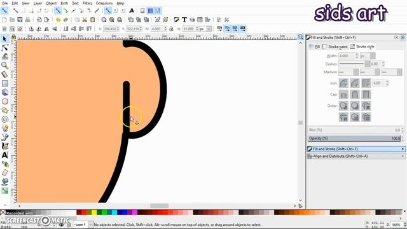Open the stroke width unit dropdown
This screenshot has height=229, width=407.
(373, 56)
